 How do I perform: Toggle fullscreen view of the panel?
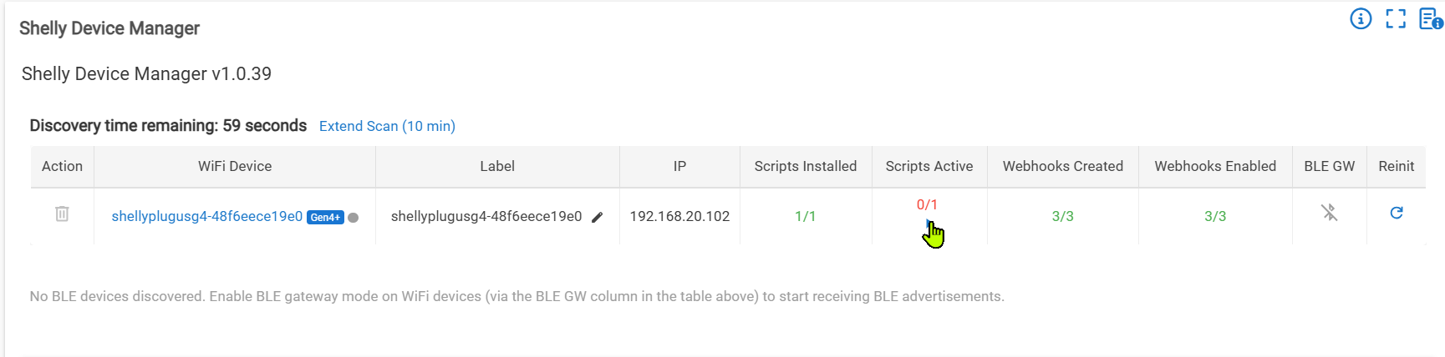pyautogui.click(x=1396, y=19)
